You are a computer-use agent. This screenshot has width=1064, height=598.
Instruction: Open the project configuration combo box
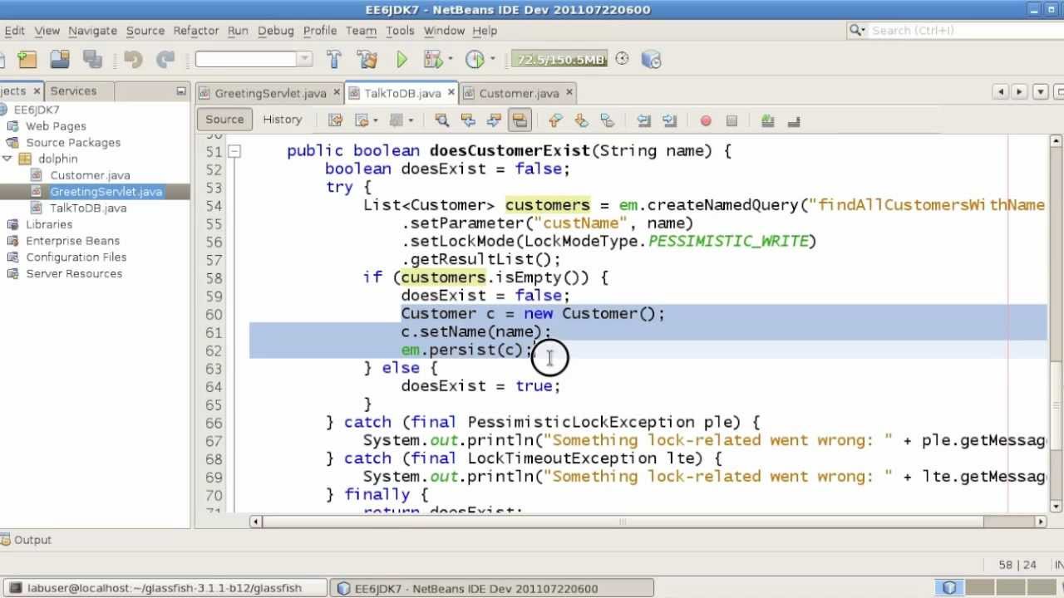254,59
